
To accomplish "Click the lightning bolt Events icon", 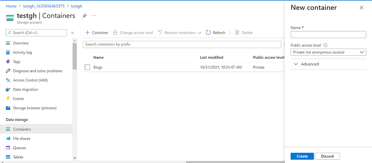I will [8, 99].
